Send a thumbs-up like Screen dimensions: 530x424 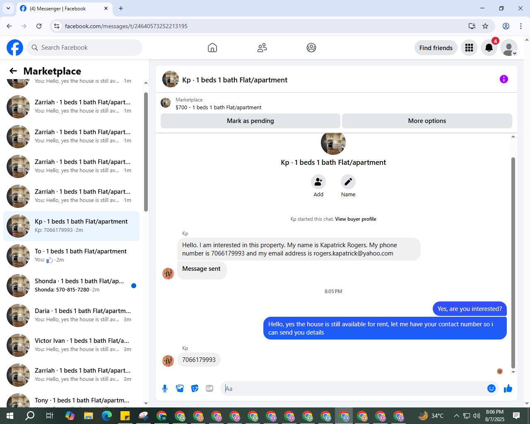coord(508,388)
